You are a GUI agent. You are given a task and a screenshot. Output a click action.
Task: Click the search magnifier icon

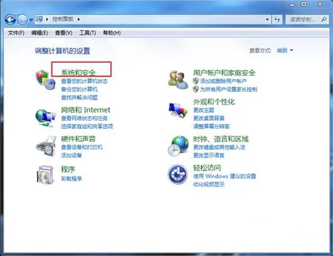pyautogui.click(x=324, y=19)
